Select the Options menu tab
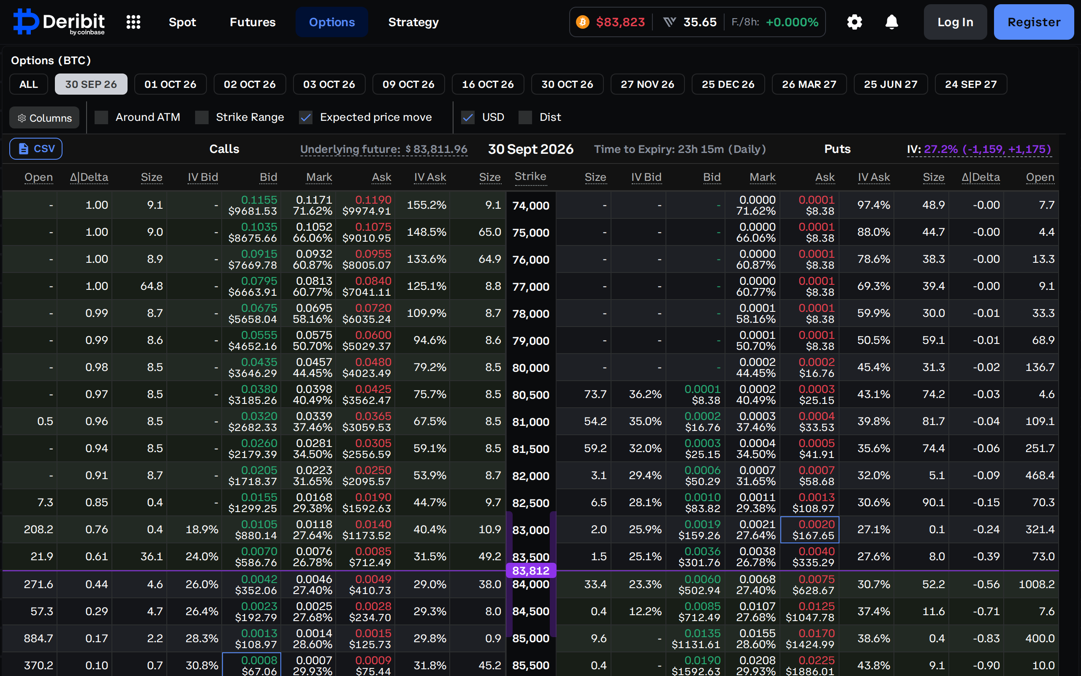The width and height of the screenshot is (1081, 676). [x=331, y=22]
